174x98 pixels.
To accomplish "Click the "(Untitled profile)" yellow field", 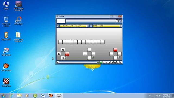I will [x=106, y=26].
